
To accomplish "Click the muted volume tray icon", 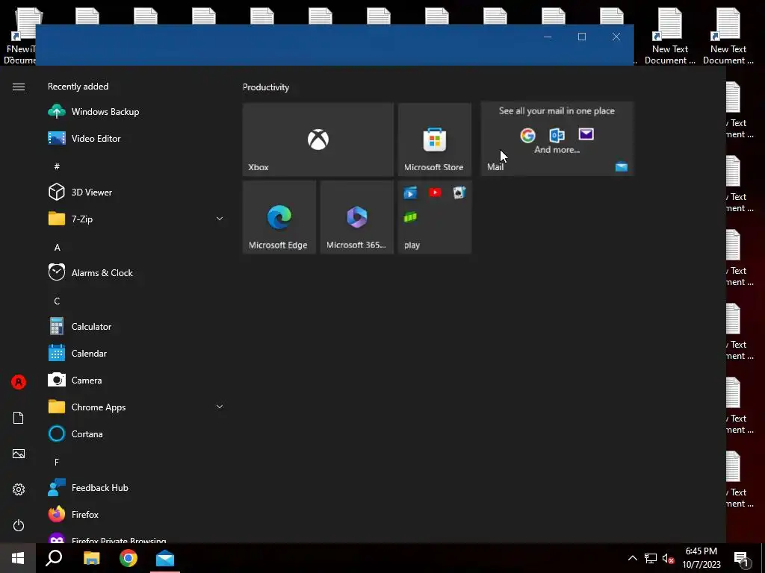I will (x=669, y=558).
